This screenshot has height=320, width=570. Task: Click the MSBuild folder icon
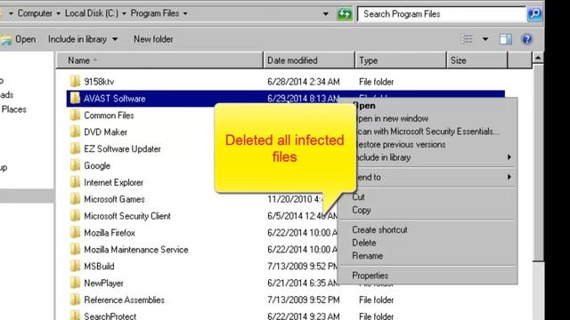click(x=75, y=266)
